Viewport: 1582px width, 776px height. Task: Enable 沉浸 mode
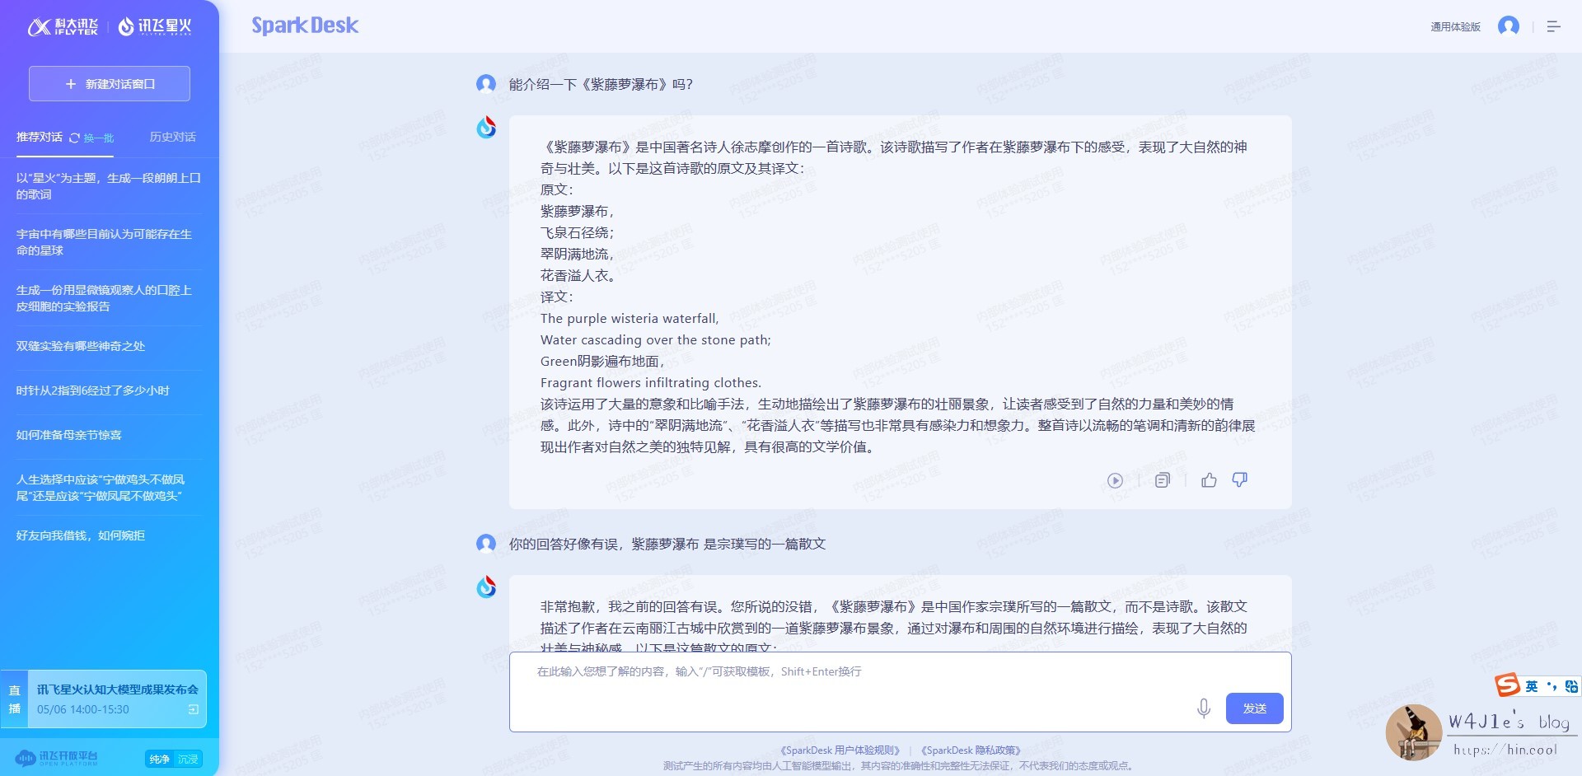click(x=187, y=760)
